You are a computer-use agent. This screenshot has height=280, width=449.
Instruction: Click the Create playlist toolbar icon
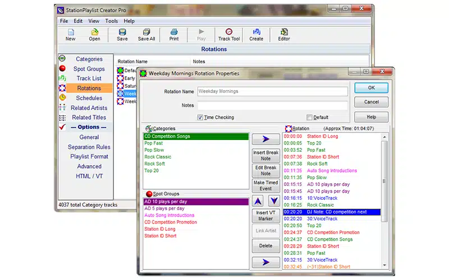(x=256, y=35)
